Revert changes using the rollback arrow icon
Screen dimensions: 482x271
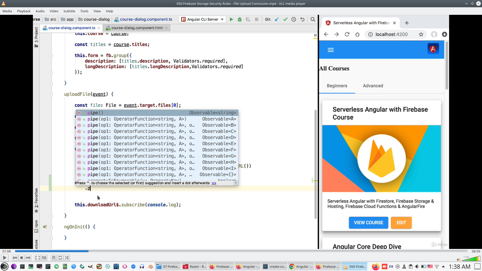[302, 19]
